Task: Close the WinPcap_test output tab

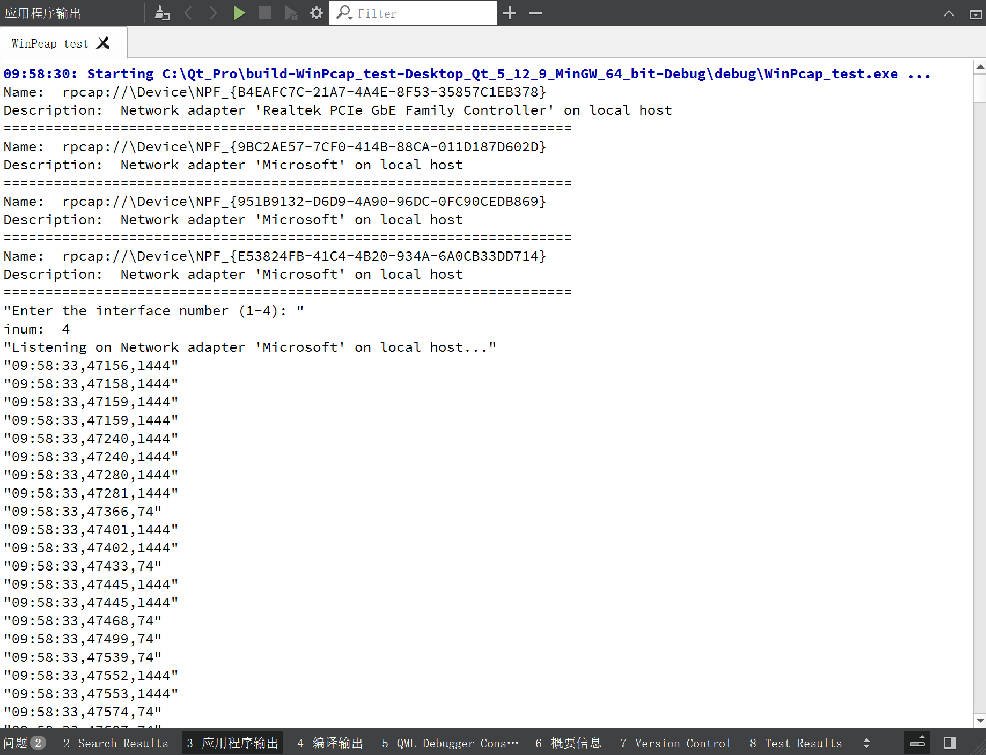Action: tap(103, 43)
